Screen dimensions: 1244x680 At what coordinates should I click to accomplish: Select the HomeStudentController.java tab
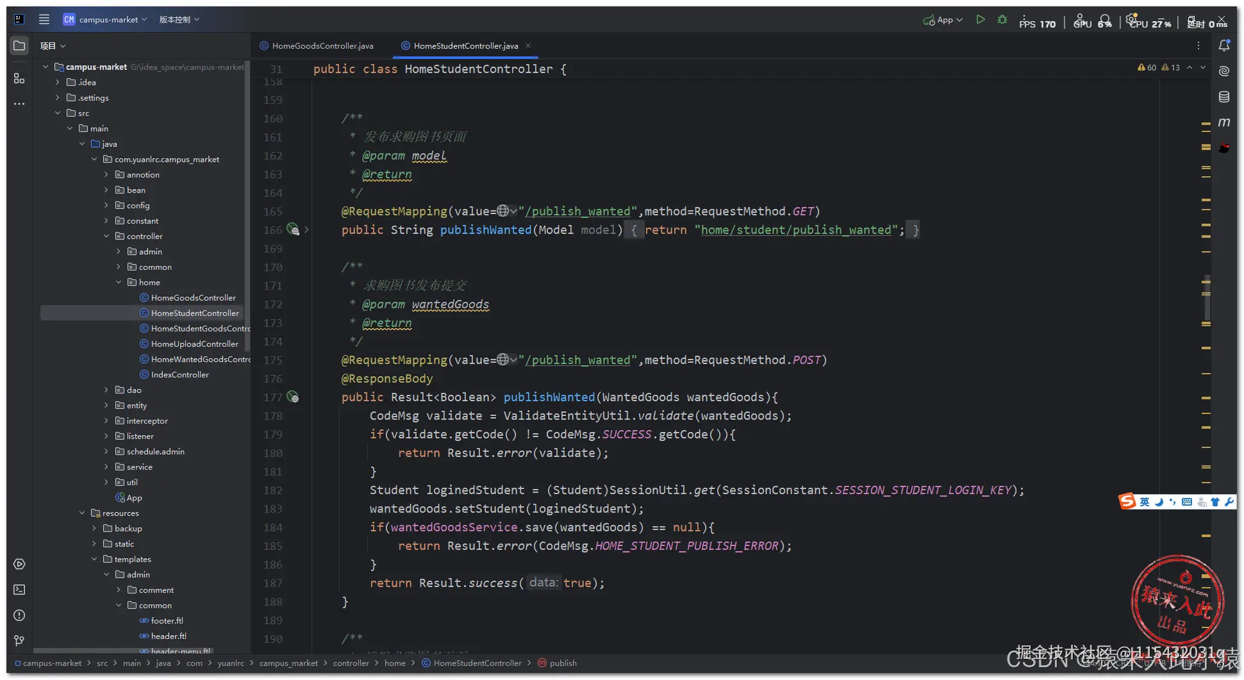click(x=466, y=46)
